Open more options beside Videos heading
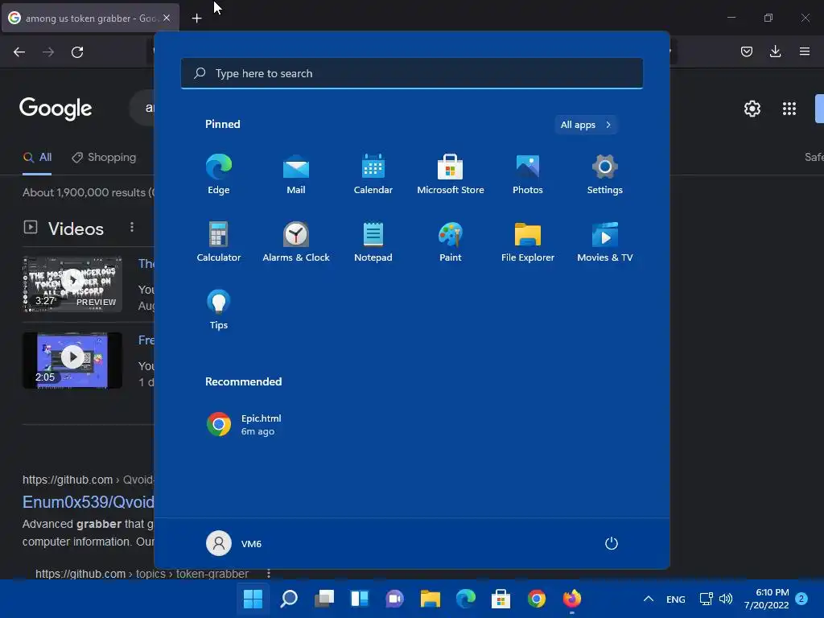This screenshot has height=618, width=824. [132, 227]
